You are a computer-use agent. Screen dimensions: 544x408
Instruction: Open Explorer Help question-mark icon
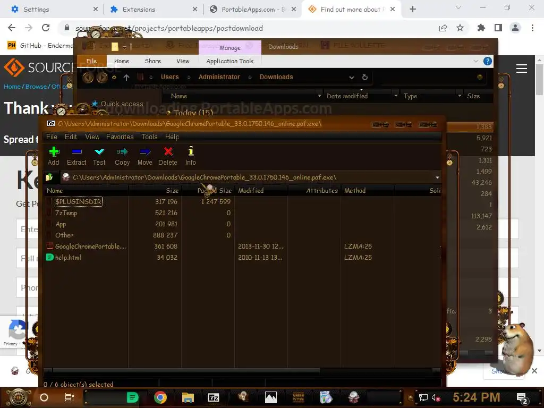coord(488,62)
